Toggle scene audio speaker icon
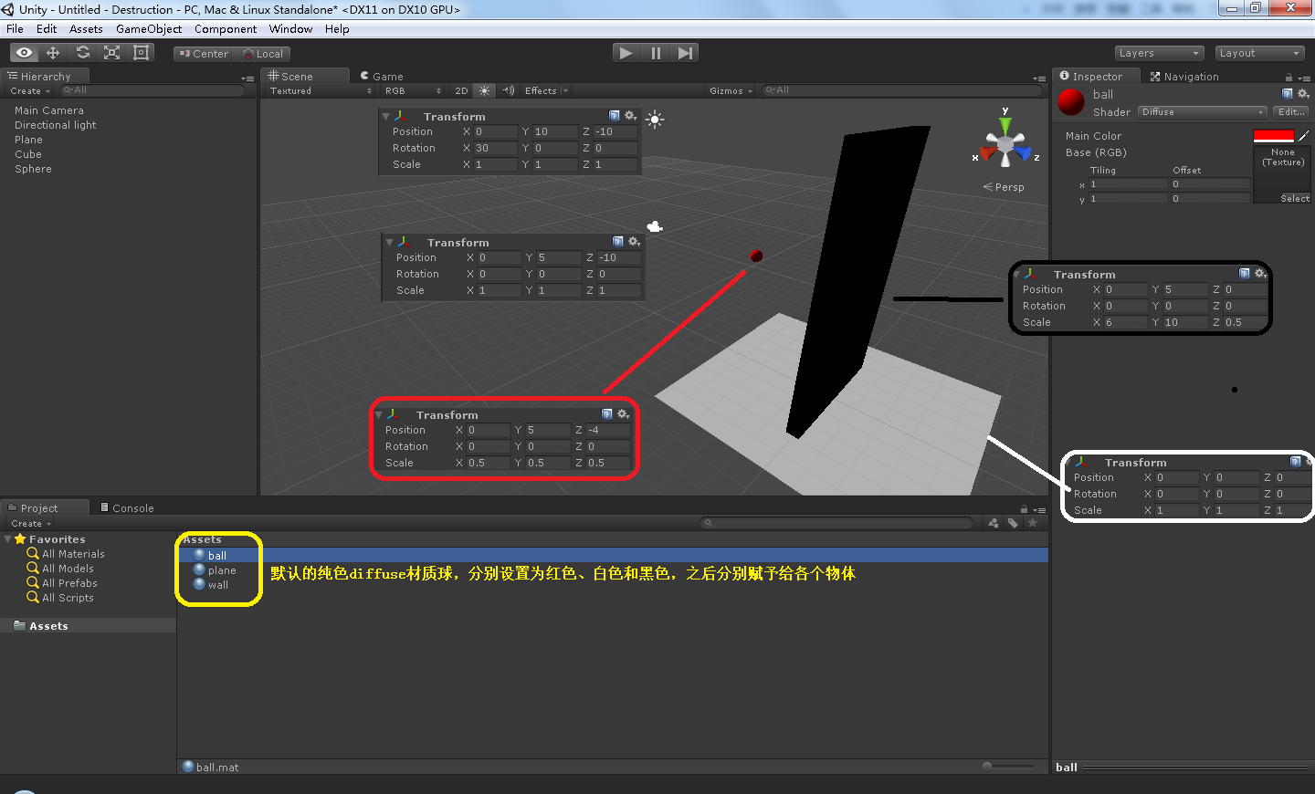The width and height of the screenshot is (1315, 794). click(x=509, y=91)
